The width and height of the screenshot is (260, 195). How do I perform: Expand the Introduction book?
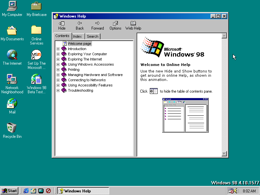point(58,49)
